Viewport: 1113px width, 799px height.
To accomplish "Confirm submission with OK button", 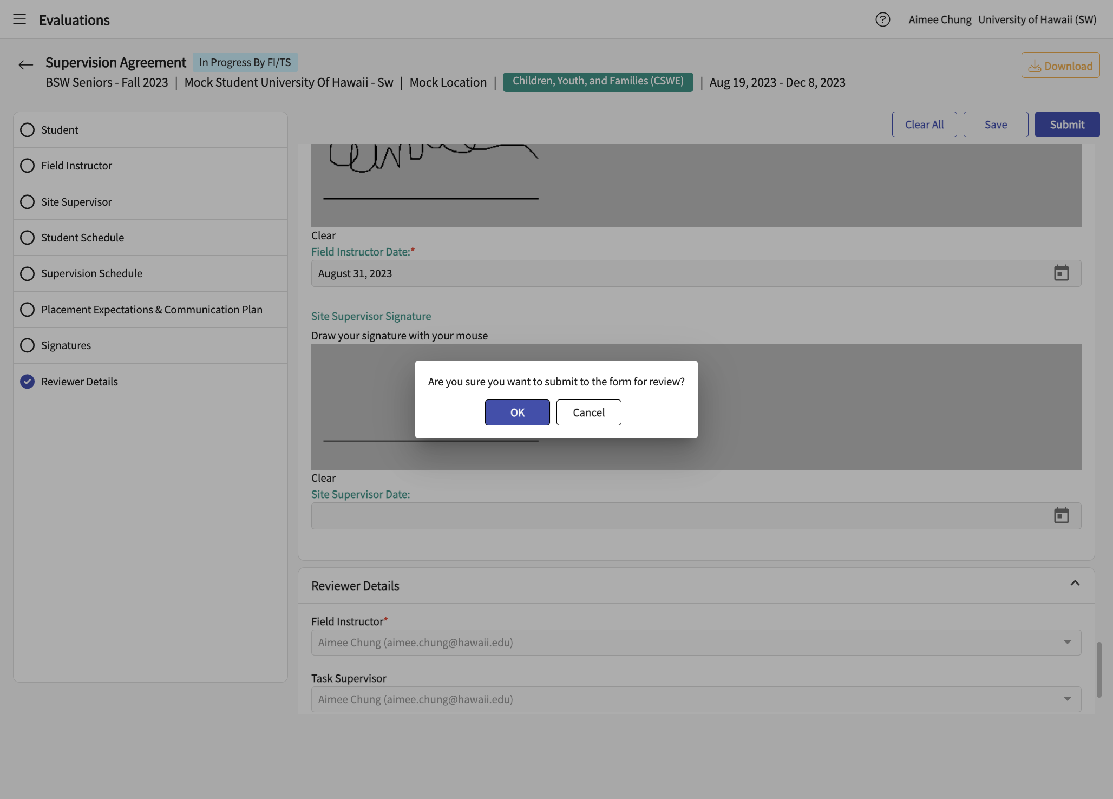I will [x=517, y=412].
